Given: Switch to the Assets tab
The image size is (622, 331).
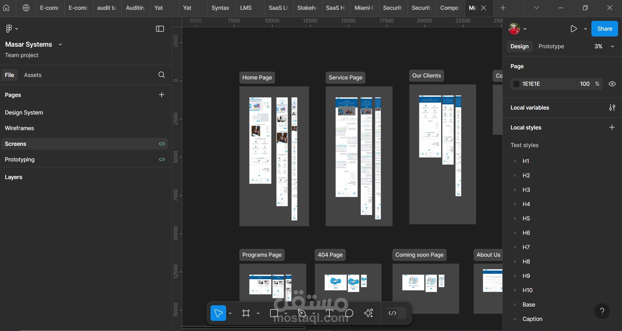Looking at the screenshot, I should [x=33, y=75].
